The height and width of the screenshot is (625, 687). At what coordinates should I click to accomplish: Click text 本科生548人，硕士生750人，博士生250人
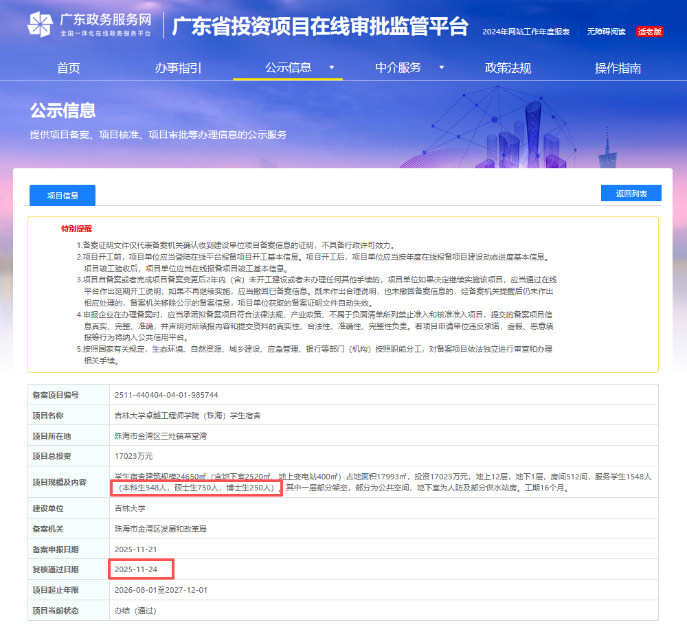pos(197,488)
